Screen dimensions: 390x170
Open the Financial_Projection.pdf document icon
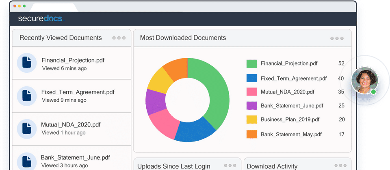point(27,63)
